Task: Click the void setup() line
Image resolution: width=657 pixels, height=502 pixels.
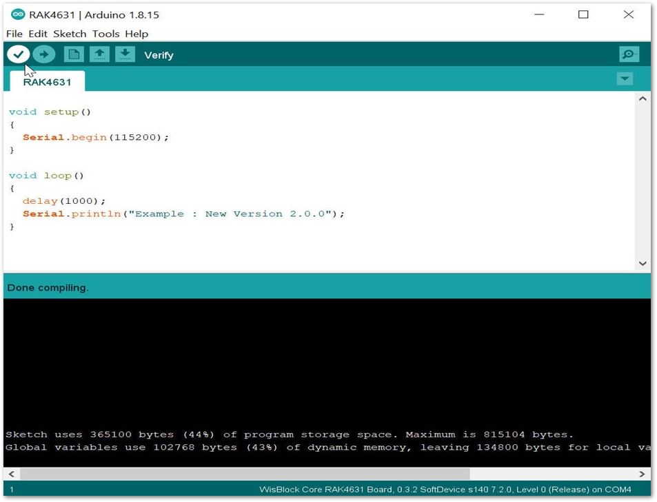Action: (x=50, y=112)
